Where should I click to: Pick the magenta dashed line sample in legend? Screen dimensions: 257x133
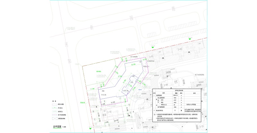click(x=55, y=114)
